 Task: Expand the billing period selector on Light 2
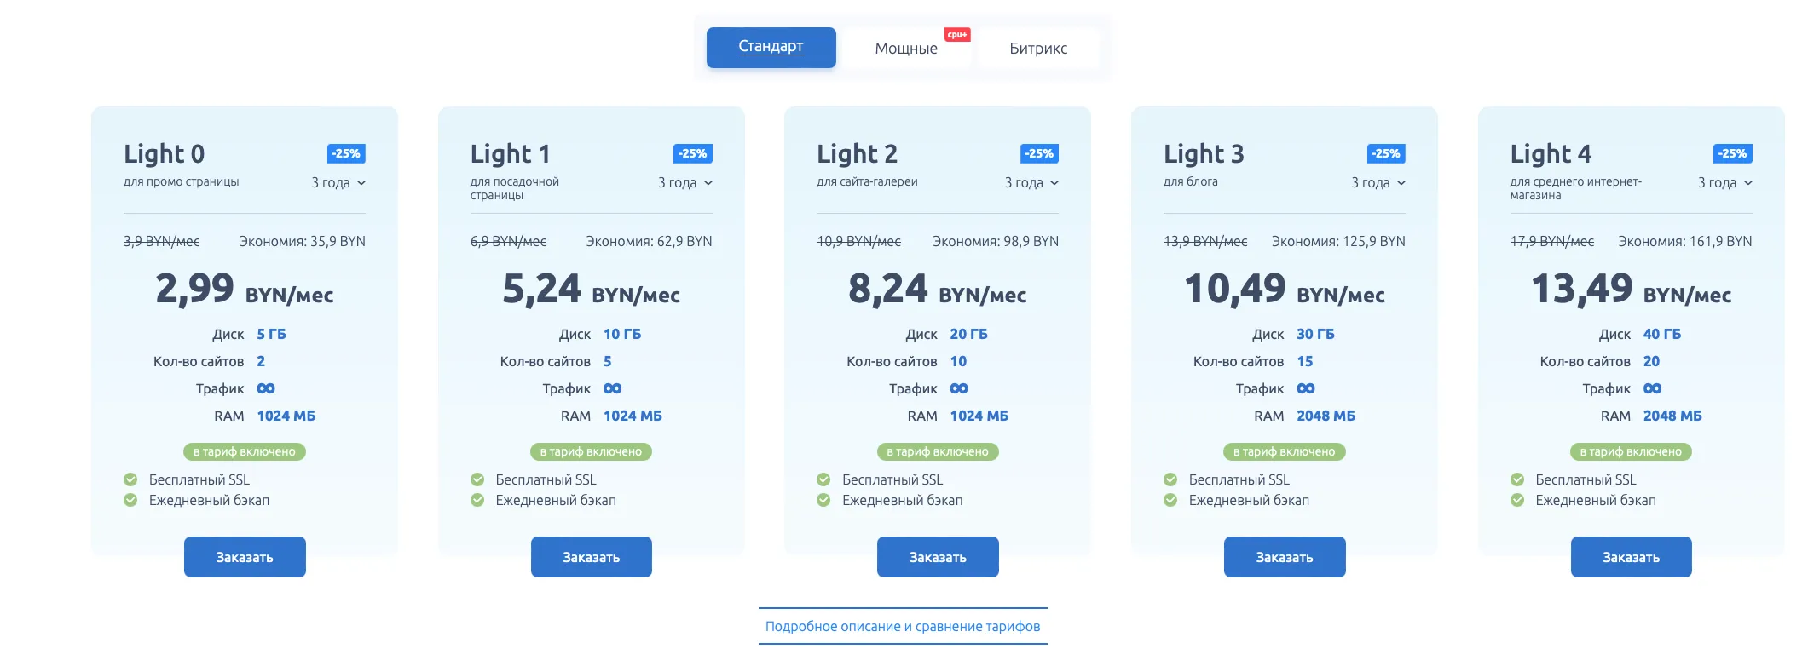click(x=1031, y=182)
